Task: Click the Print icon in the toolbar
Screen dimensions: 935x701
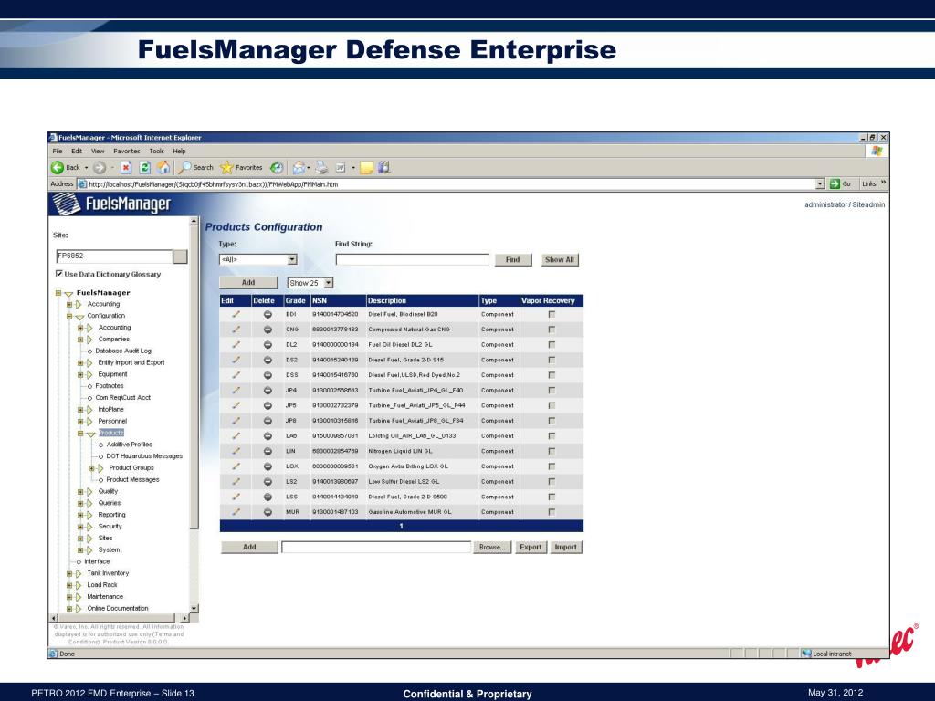Action: [x=322, y=168]
